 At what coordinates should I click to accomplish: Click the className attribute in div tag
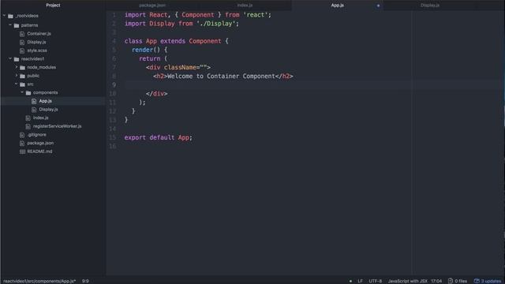pos(180,67)
